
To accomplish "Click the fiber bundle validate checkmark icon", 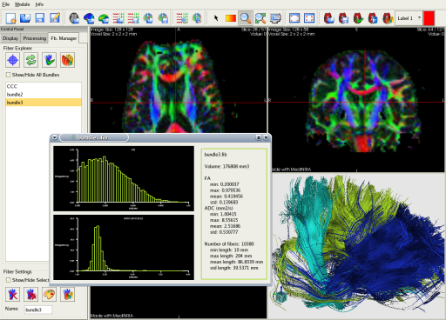I will pyautogui.click(x=49, y=60).
